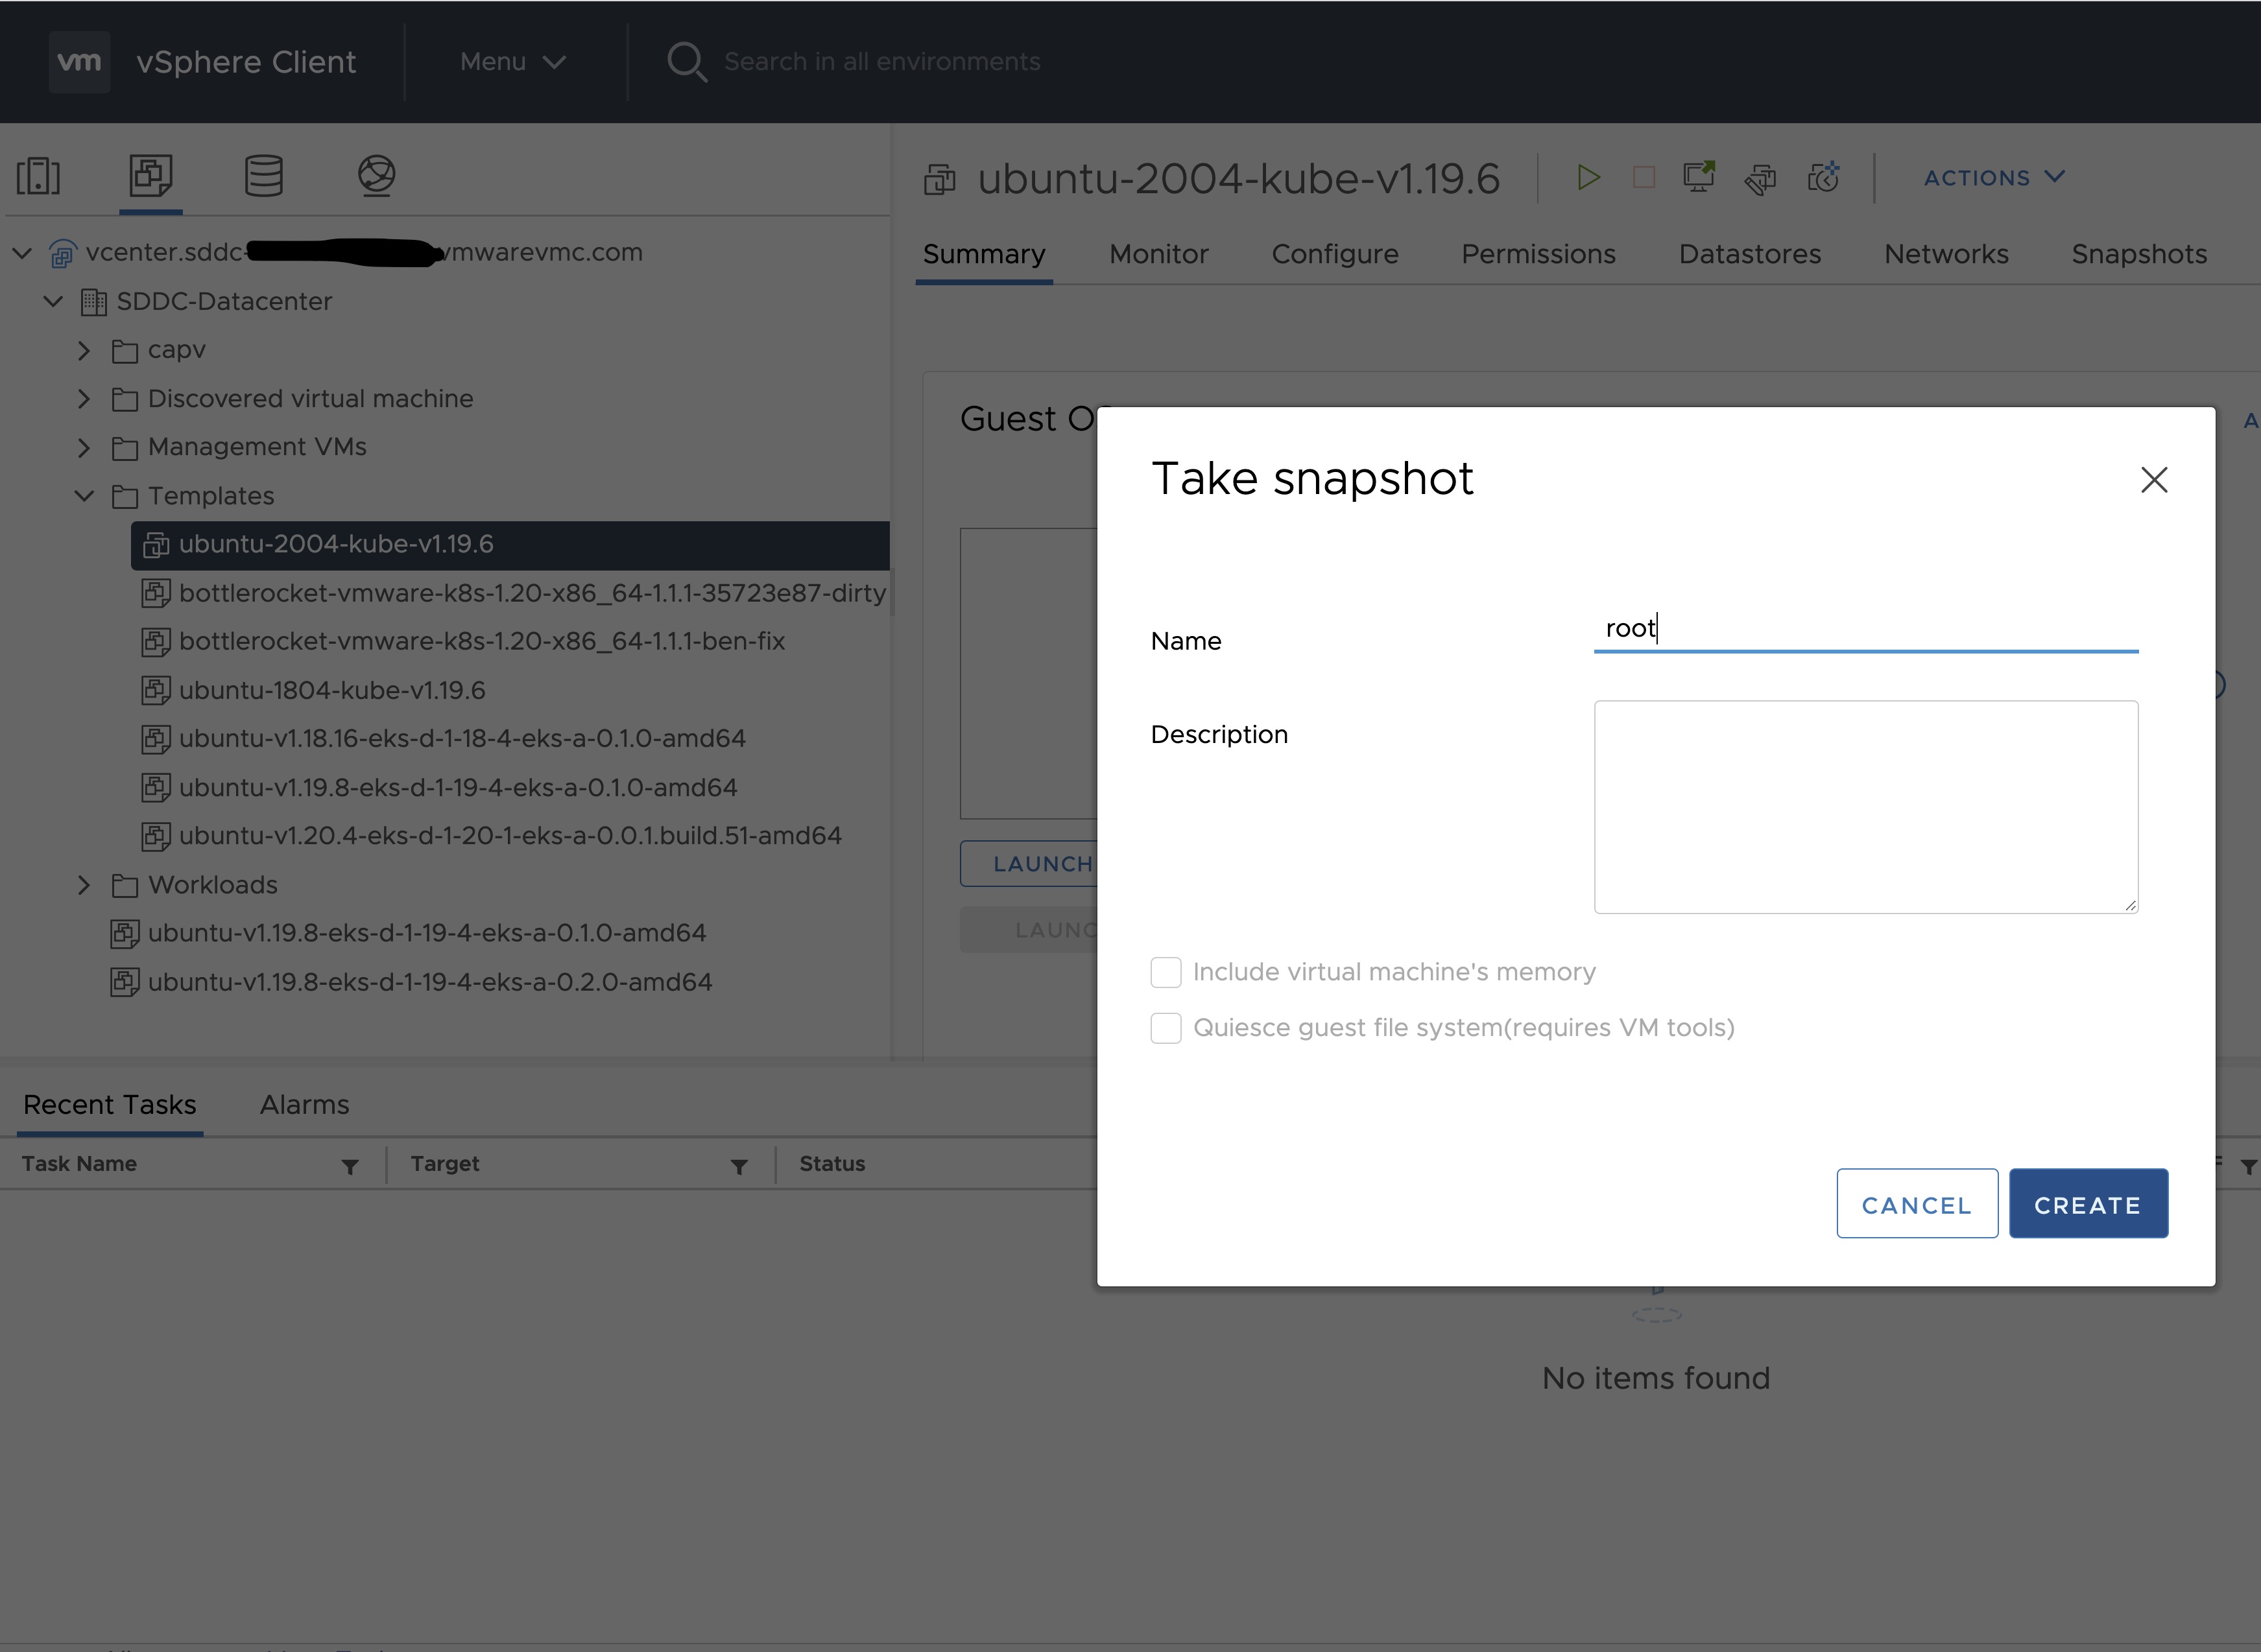Click the Cancel button
The image size is (2261, 1652).
1917,1204
